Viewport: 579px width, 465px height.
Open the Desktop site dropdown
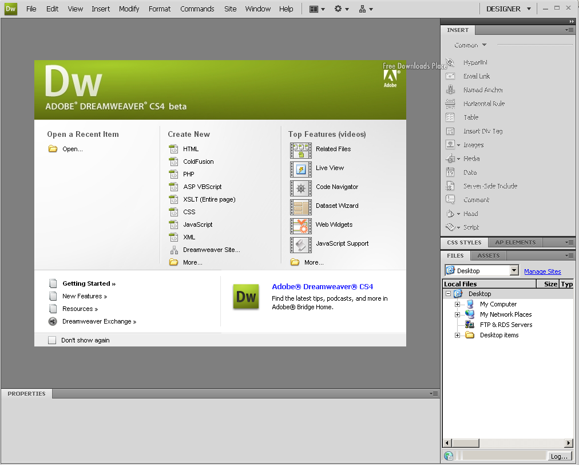pyautogui.click(x=514, y=271)
